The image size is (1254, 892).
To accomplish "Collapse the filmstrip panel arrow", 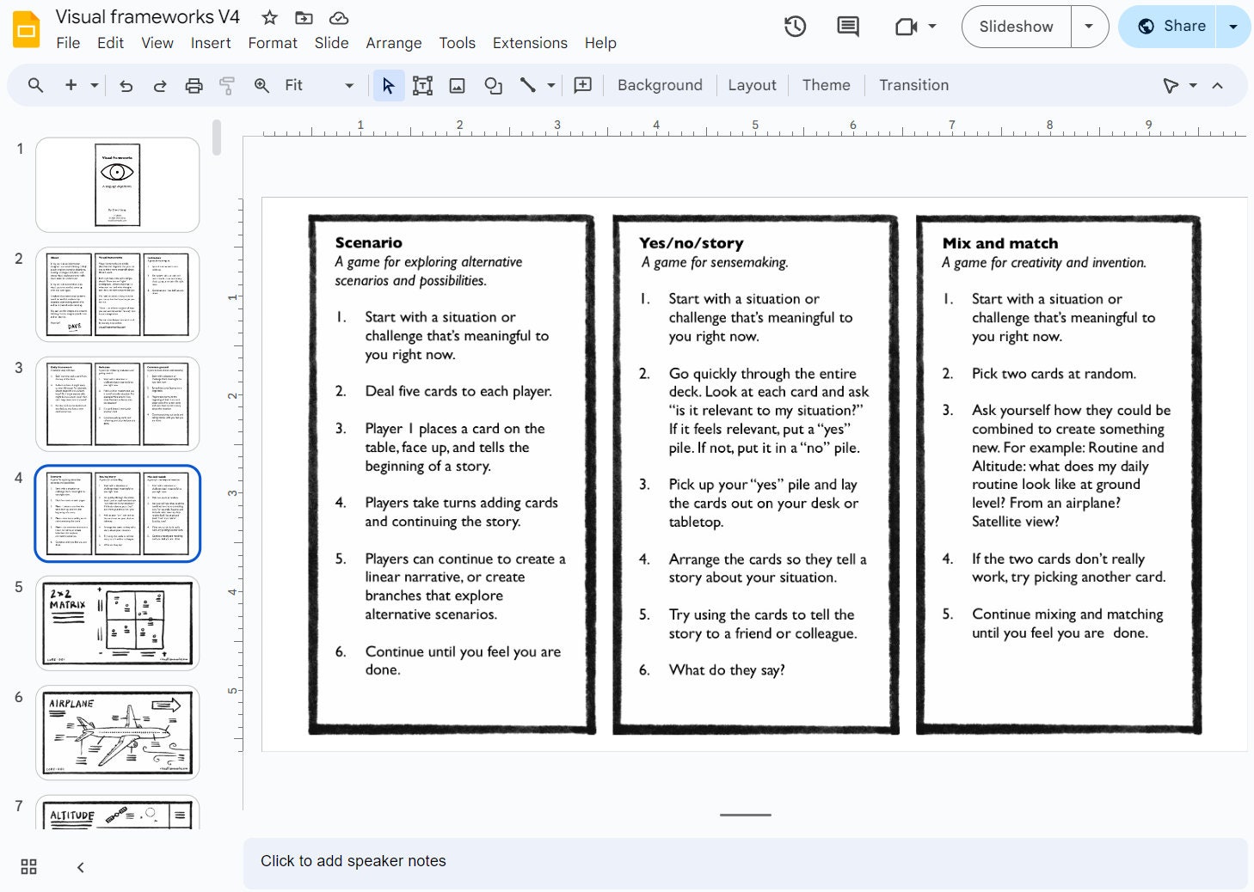I will coord(81,867).
